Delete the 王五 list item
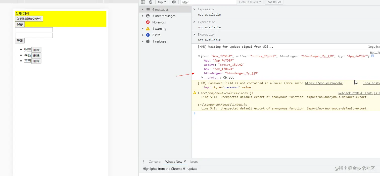Viewport: 380px width, 176px height. pyautogui.click(x=36, y=61)
